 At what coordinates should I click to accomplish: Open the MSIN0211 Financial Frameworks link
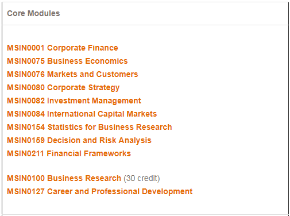click(69, 153)
